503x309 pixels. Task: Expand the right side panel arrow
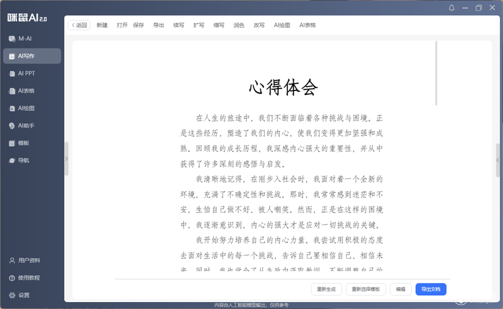coord(497,160)
